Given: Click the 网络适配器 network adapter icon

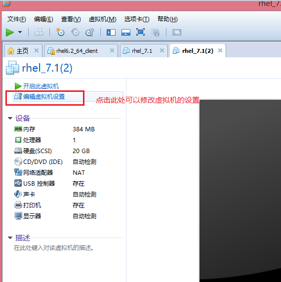Looking at the screenshot, I should (x=18, y=172).
